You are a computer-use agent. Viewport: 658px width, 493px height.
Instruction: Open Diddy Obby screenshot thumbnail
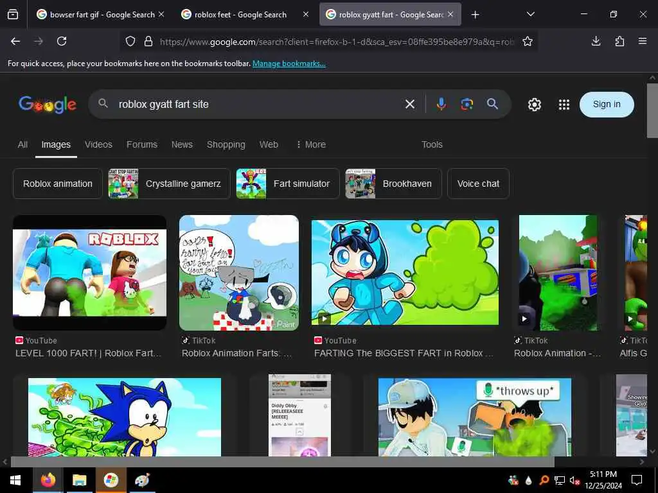pos(299,415)
